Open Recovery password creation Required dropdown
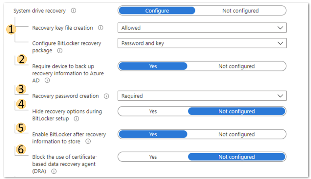The height and width of the screenshot is (179, 311). click(x=202, y=96)
